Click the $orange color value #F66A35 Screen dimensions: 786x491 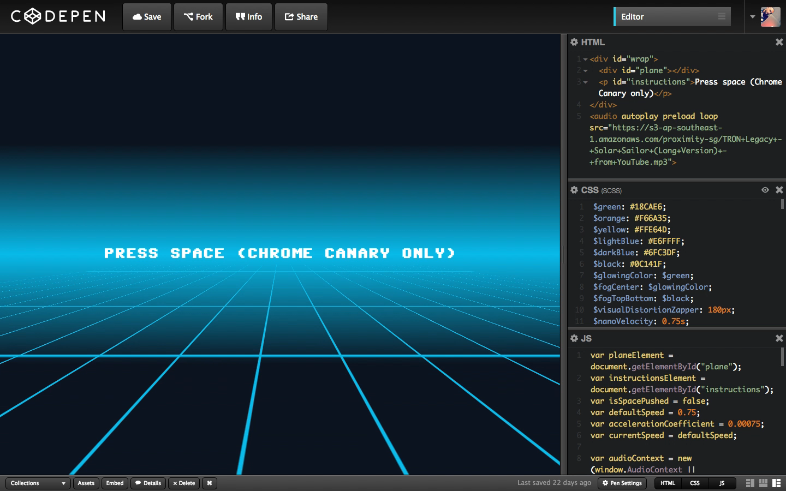[650, 218]
